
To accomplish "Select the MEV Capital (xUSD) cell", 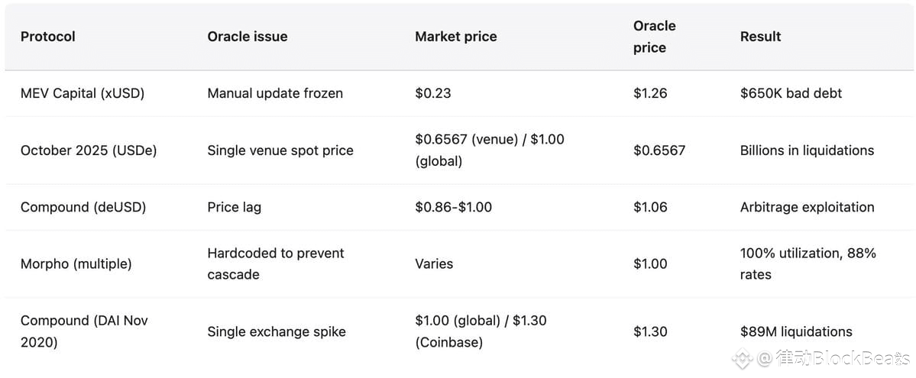I will point(83,93).
